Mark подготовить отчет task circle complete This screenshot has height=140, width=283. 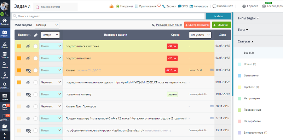point(36,58)
